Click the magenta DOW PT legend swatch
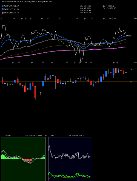 pyautogui.click(x=3, y=13)
